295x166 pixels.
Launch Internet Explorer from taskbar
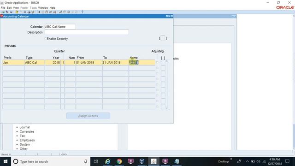coord(107,161)
